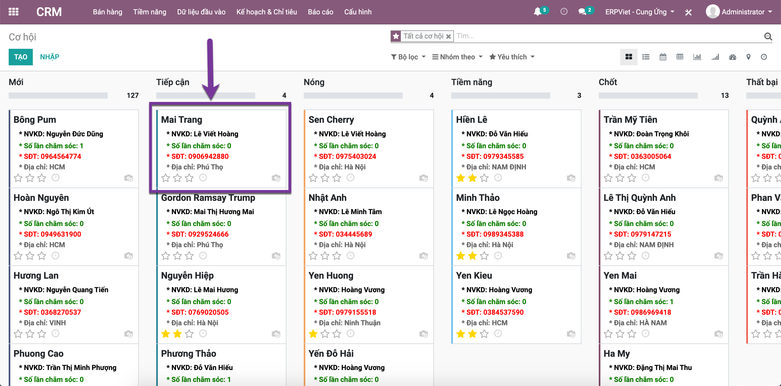Open the Tiềm năng menu

coord(149,12)
